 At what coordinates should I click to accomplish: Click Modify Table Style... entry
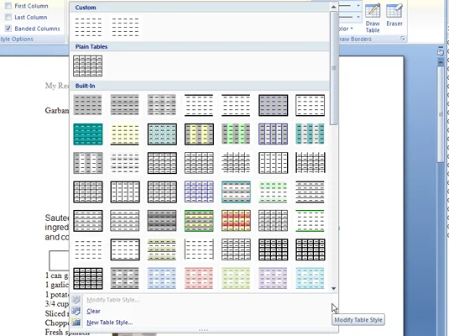click(112, 300)
